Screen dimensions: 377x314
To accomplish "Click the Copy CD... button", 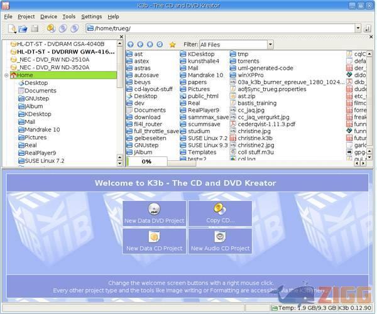I will [220, 214].
